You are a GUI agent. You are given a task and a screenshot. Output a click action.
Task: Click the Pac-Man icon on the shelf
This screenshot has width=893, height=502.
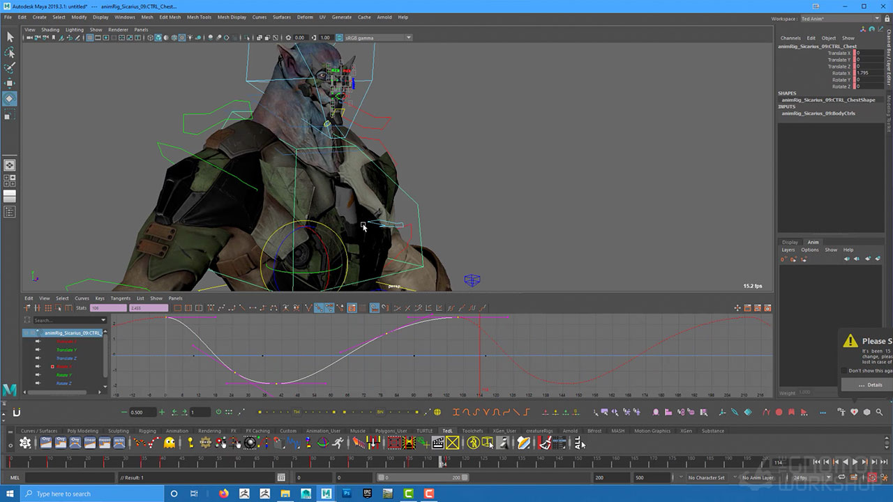(x=170, y=443)
